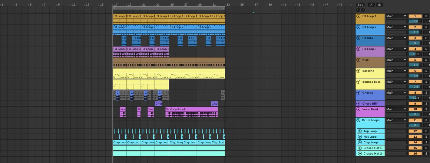Collapse the FX Loop 2 track
The height and width of the screenshot is (163, 430).
coord(359,27)
